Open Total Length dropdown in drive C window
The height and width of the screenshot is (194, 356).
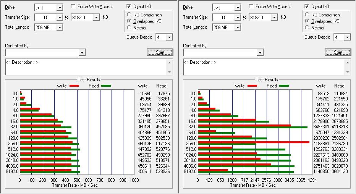(59, 27)
